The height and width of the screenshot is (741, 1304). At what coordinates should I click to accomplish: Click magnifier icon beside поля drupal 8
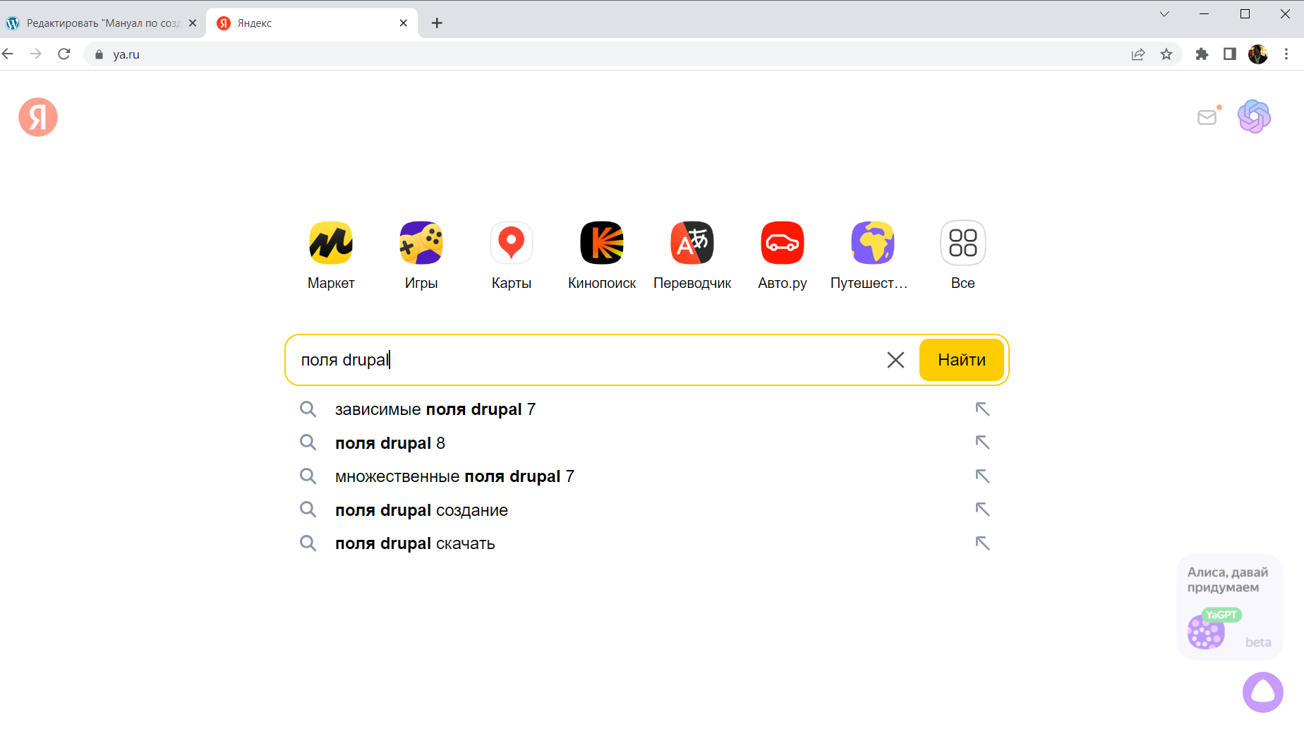pyautogui.click(x=308, y=442)
